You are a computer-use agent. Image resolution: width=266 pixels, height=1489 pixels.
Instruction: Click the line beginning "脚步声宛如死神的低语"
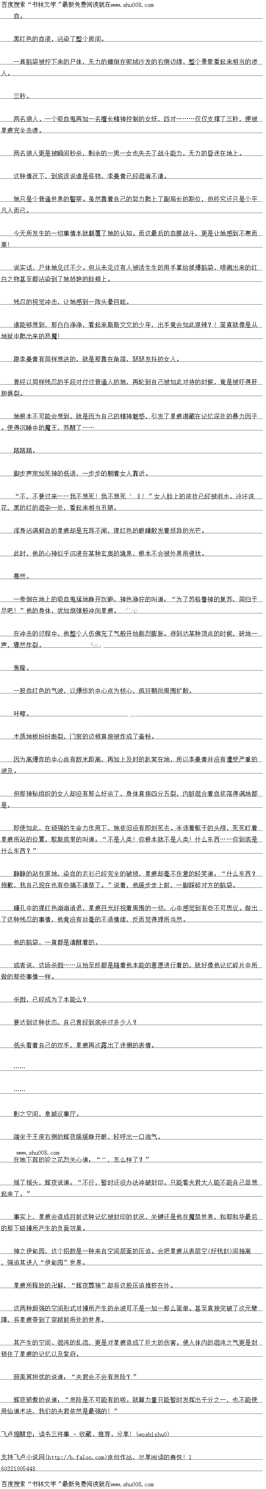(81, 473)
